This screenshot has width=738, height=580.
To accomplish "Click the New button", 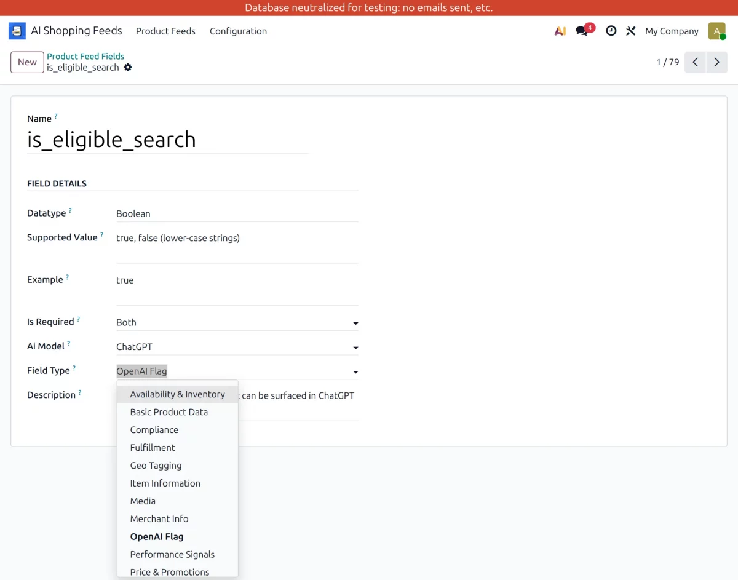I will coord(27,62).
